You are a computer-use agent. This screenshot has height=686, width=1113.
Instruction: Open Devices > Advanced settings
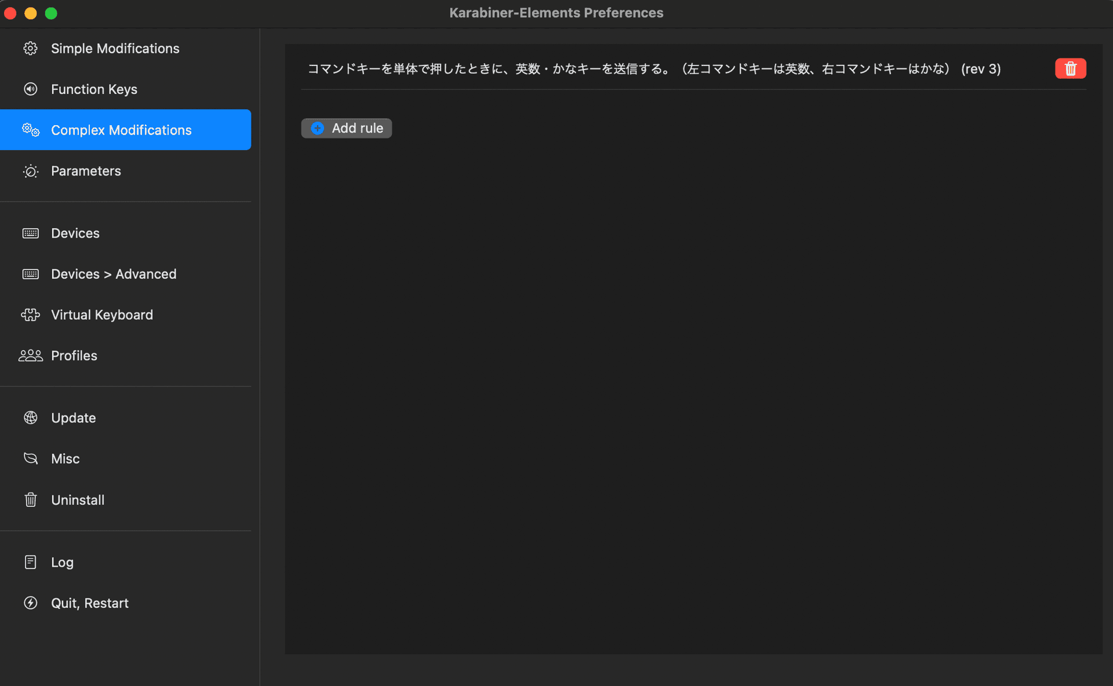[114, 274]
